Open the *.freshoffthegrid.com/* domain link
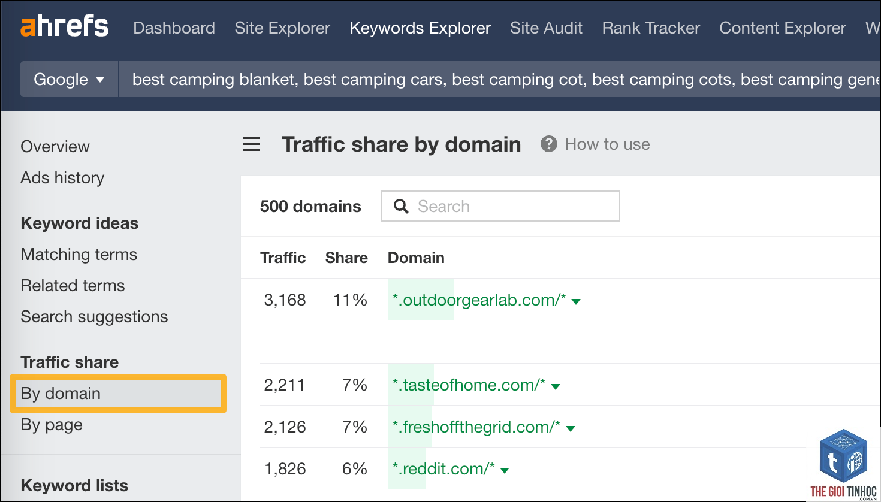This screenshot has height=502, width=881. click(476, 427)
